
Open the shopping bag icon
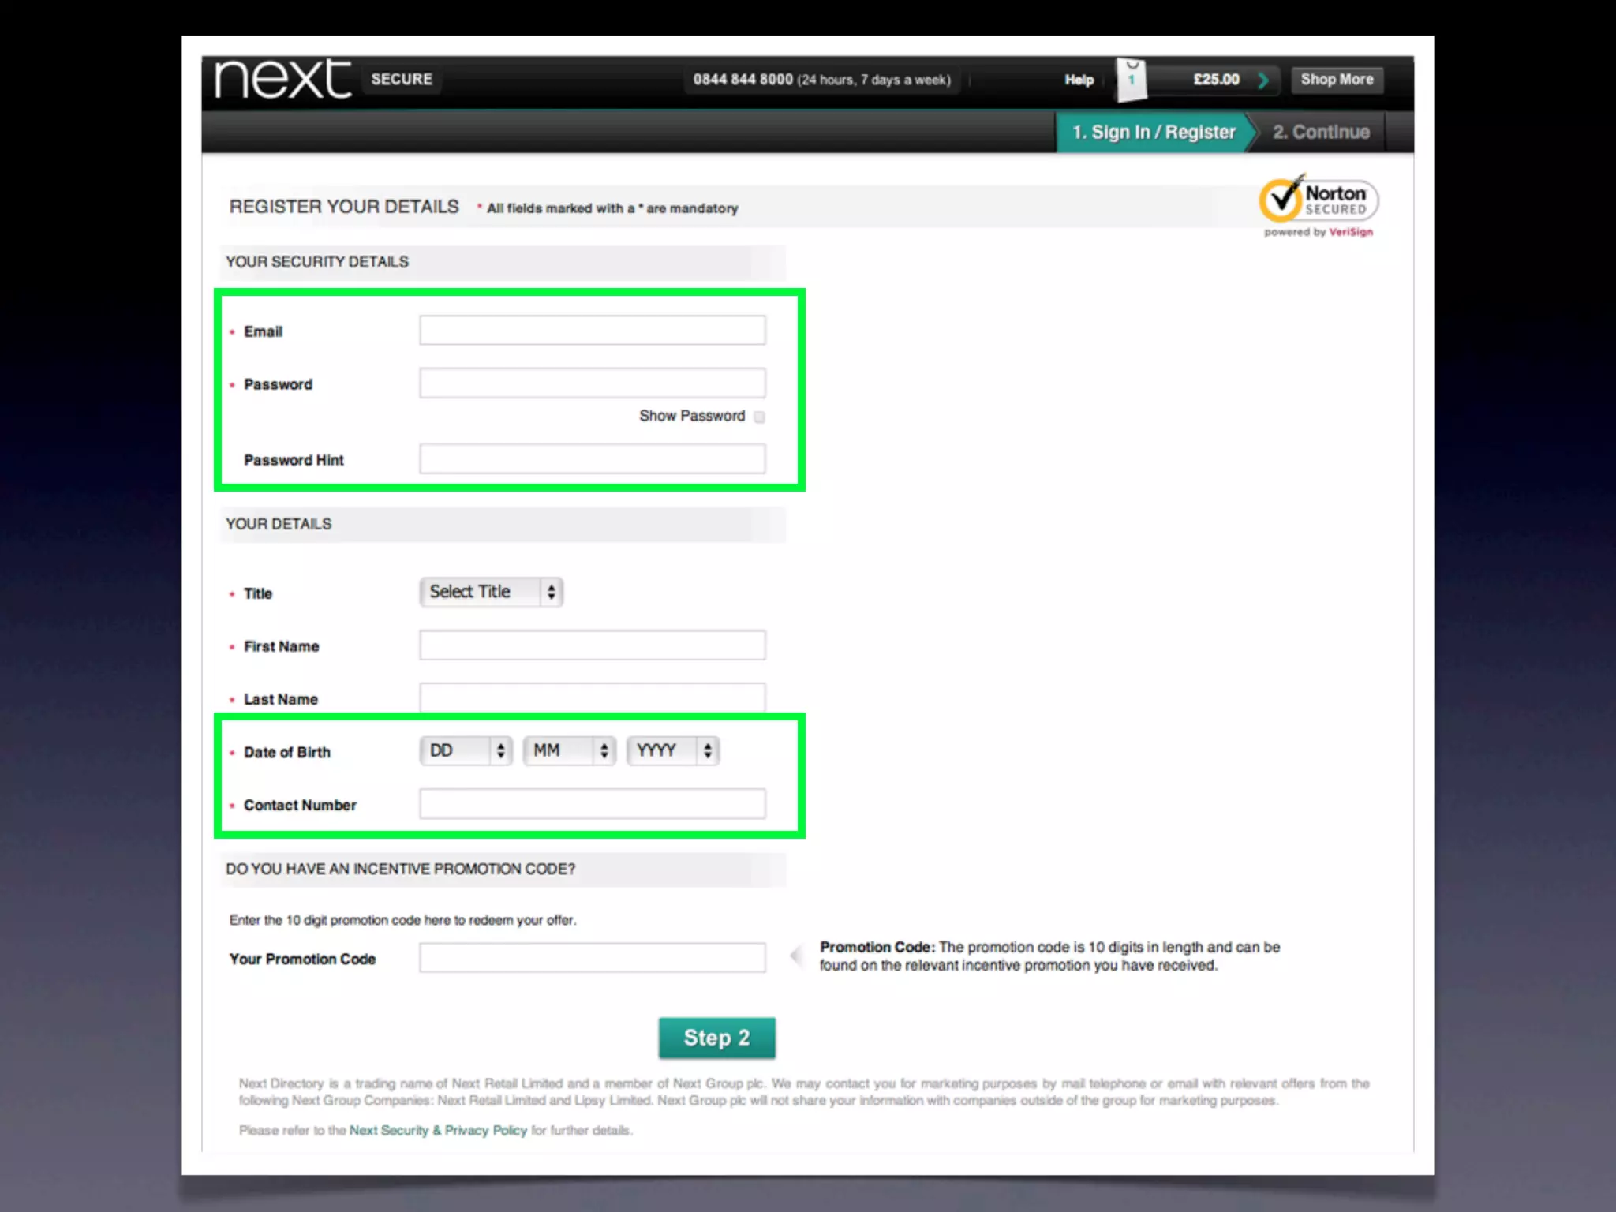[1132, 80]
